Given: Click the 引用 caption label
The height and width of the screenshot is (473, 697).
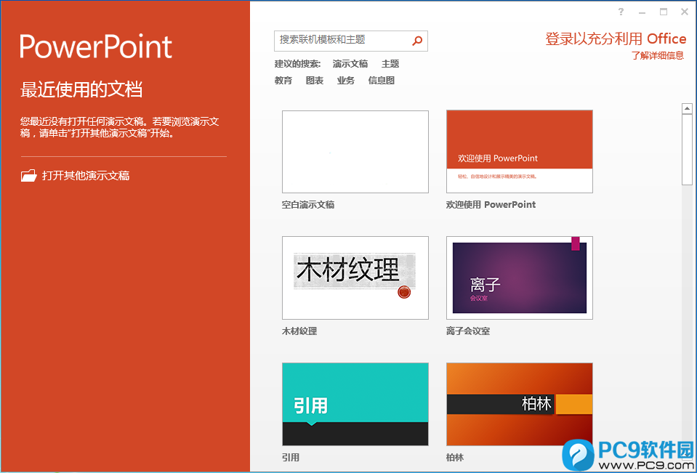Looking at the screenshot, I should click(x=291, y=458).
